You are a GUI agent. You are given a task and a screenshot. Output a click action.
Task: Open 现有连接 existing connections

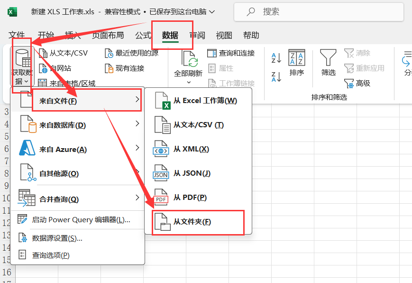tap(125, 68)
